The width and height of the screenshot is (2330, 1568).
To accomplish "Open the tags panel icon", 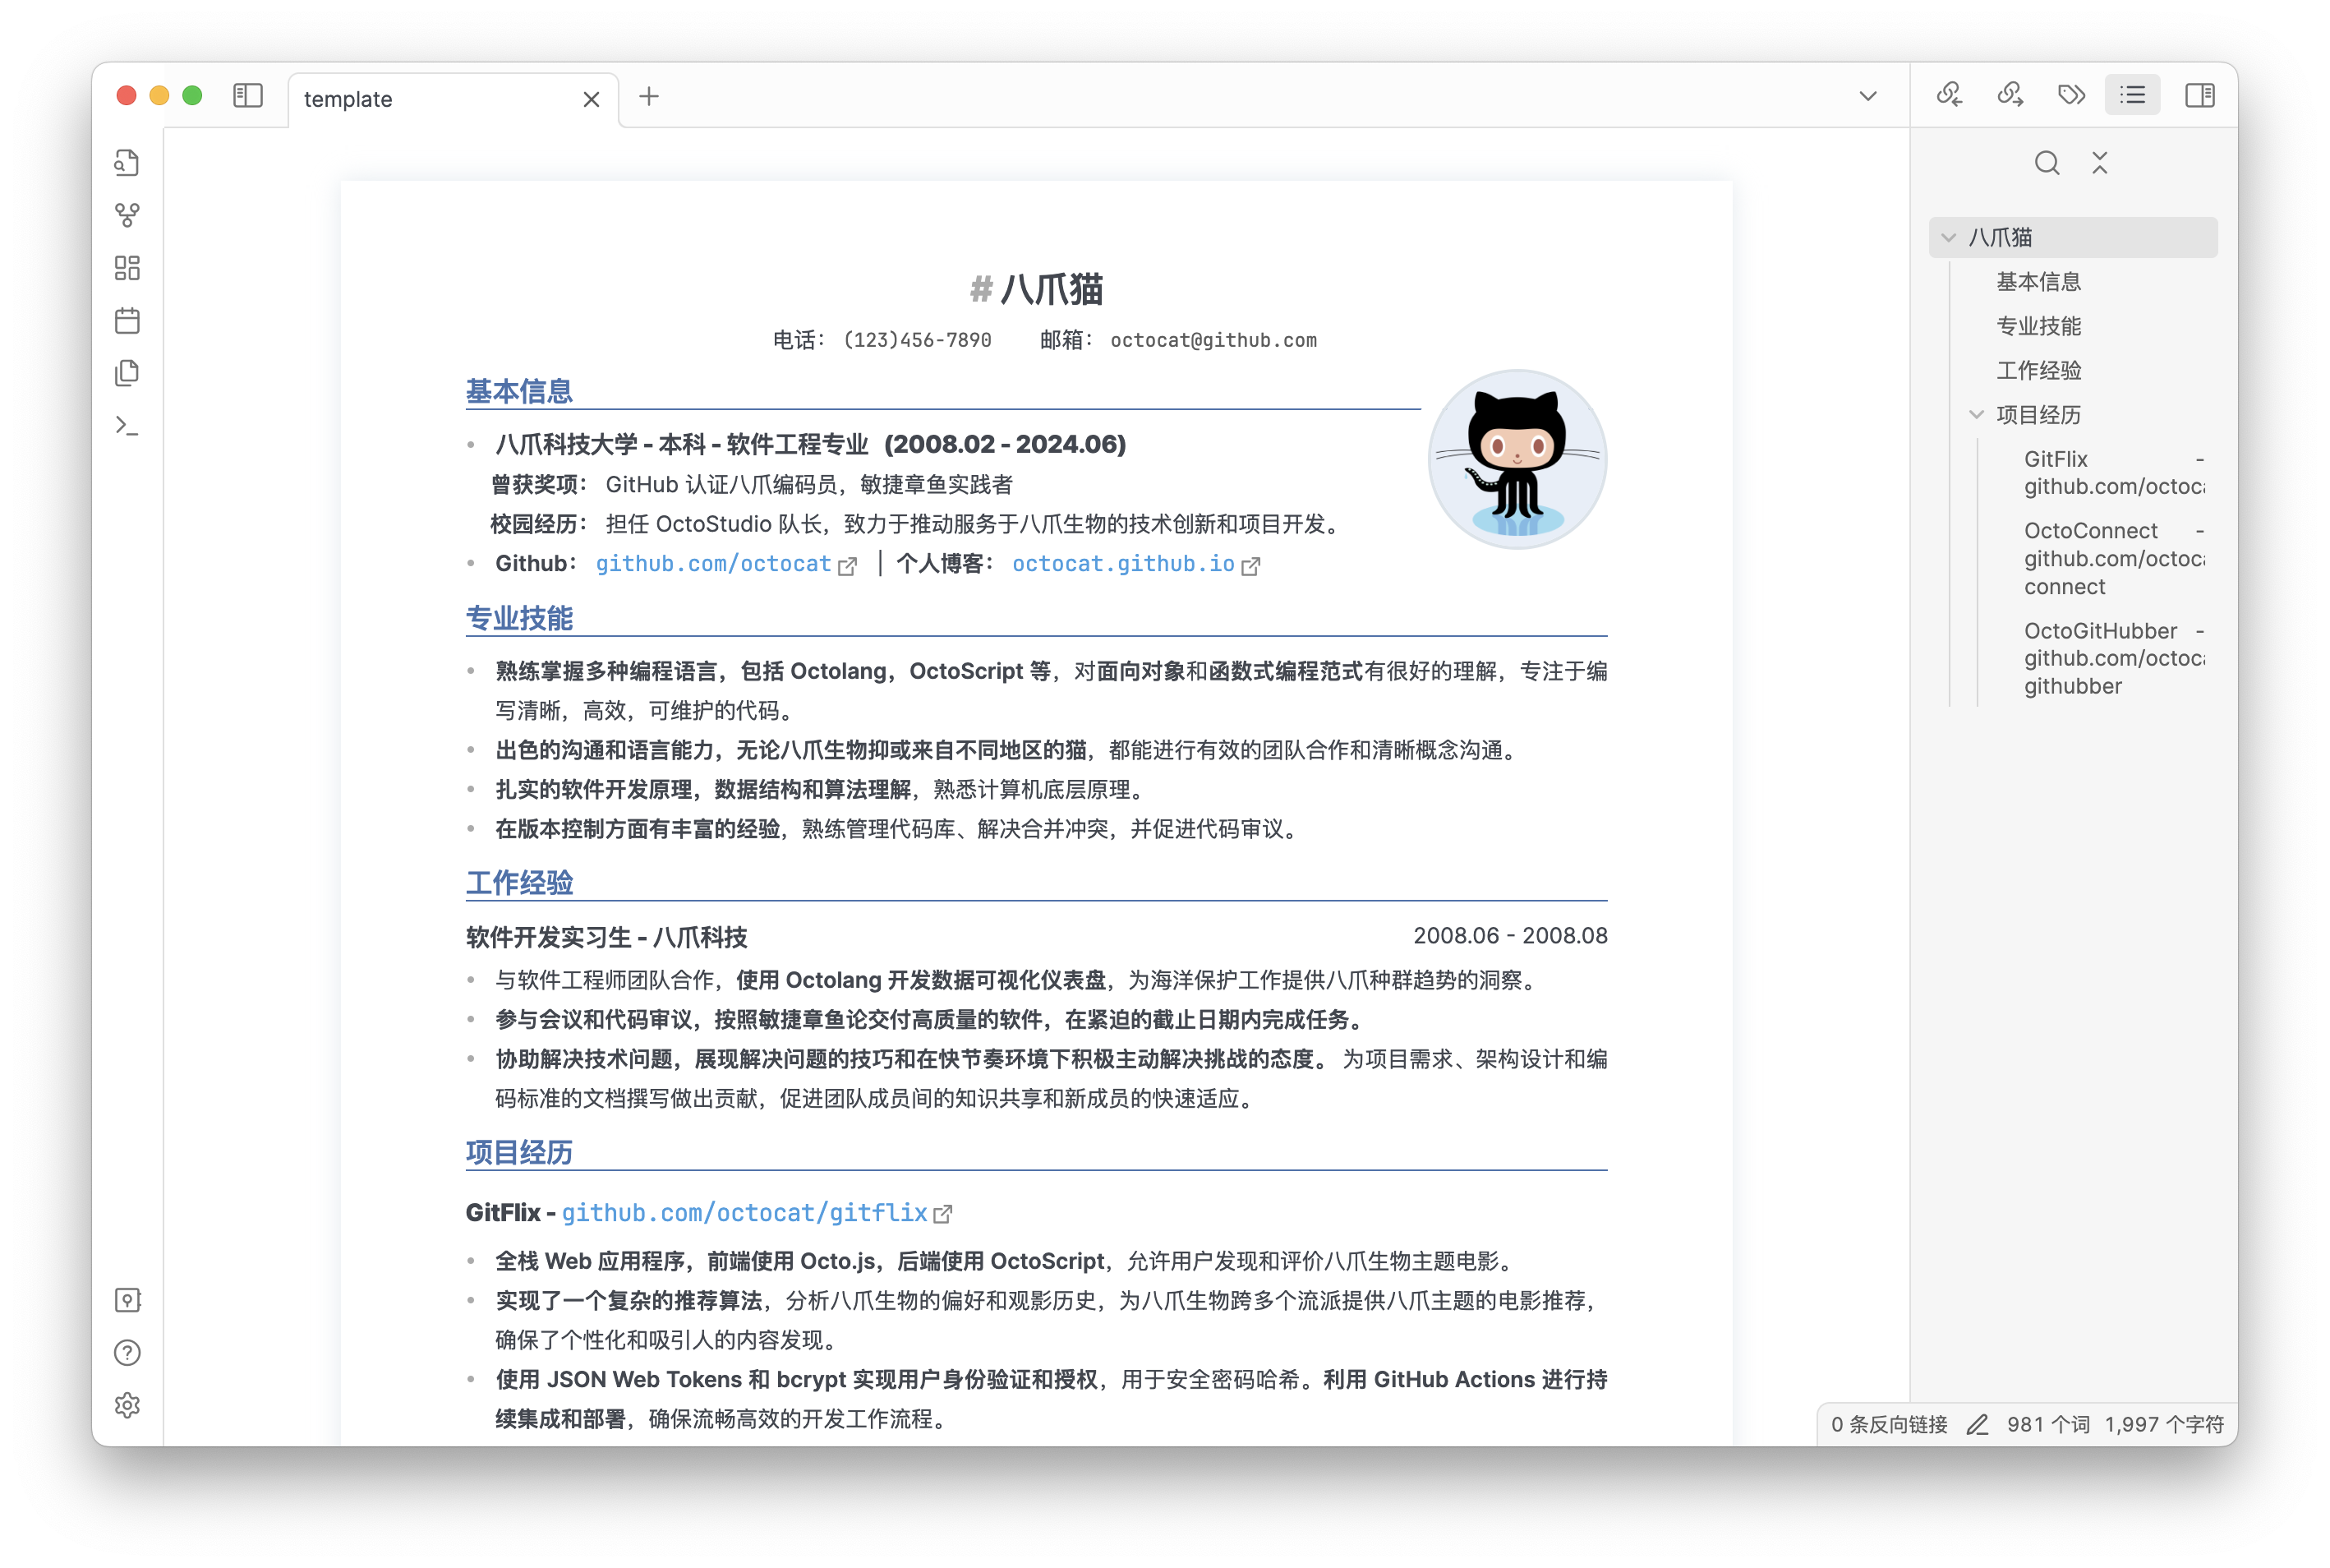I will tap(2071, 95).
